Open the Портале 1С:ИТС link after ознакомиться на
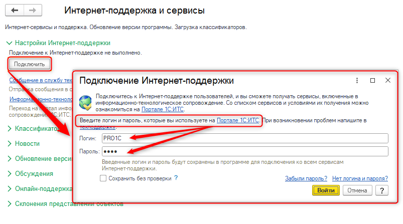The image size is (403, 224). (x=163, y=109)
